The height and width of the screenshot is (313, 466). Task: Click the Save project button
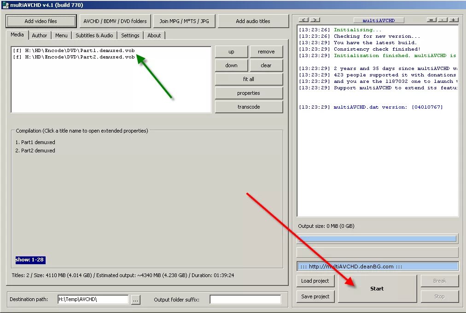[315, 296]
